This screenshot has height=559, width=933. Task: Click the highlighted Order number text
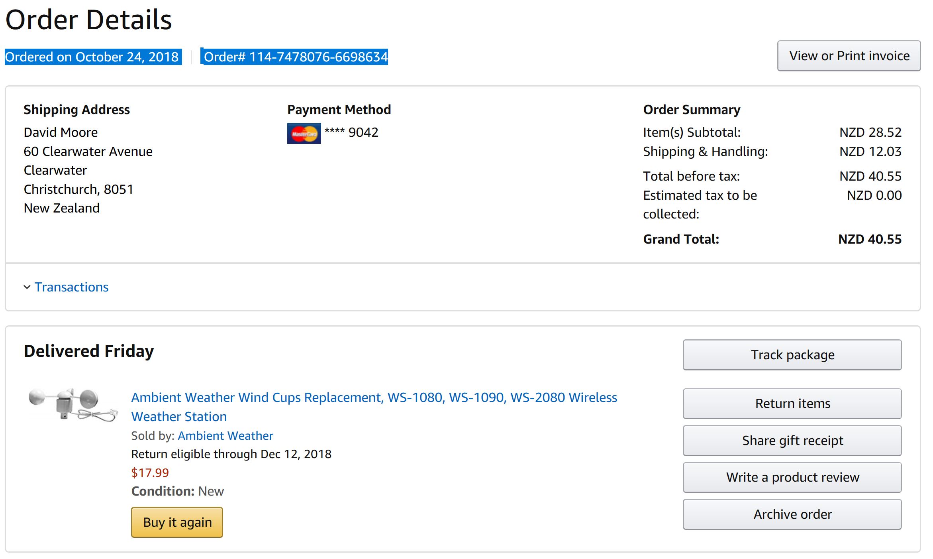click(296, 57)
